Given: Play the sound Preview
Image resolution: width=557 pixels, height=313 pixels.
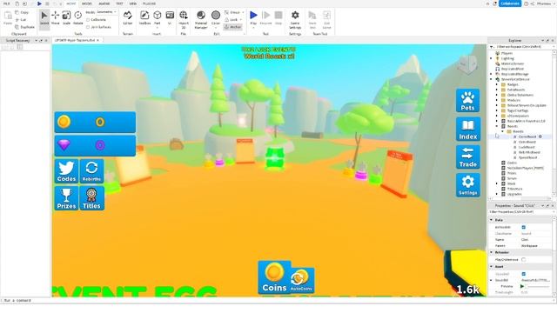Looking at the screenshot, I should [522, 286].
